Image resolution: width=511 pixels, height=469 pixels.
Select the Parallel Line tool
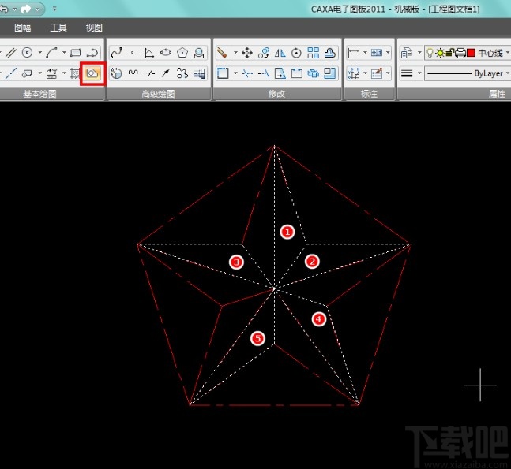(11, 53)
